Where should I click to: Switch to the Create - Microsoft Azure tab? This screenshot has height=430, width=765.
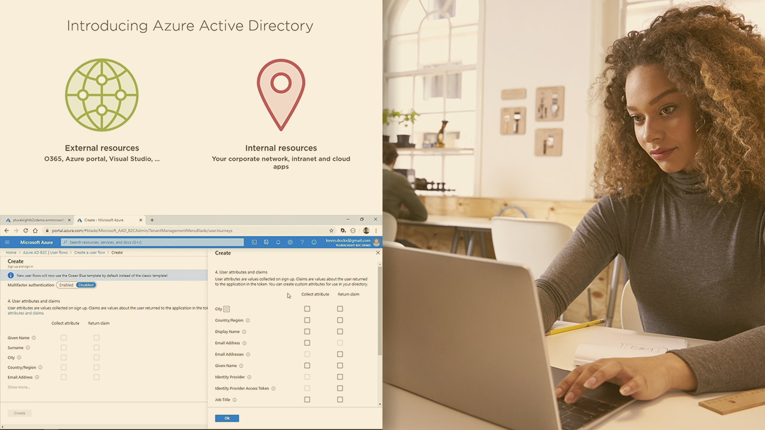pos(105,219)
